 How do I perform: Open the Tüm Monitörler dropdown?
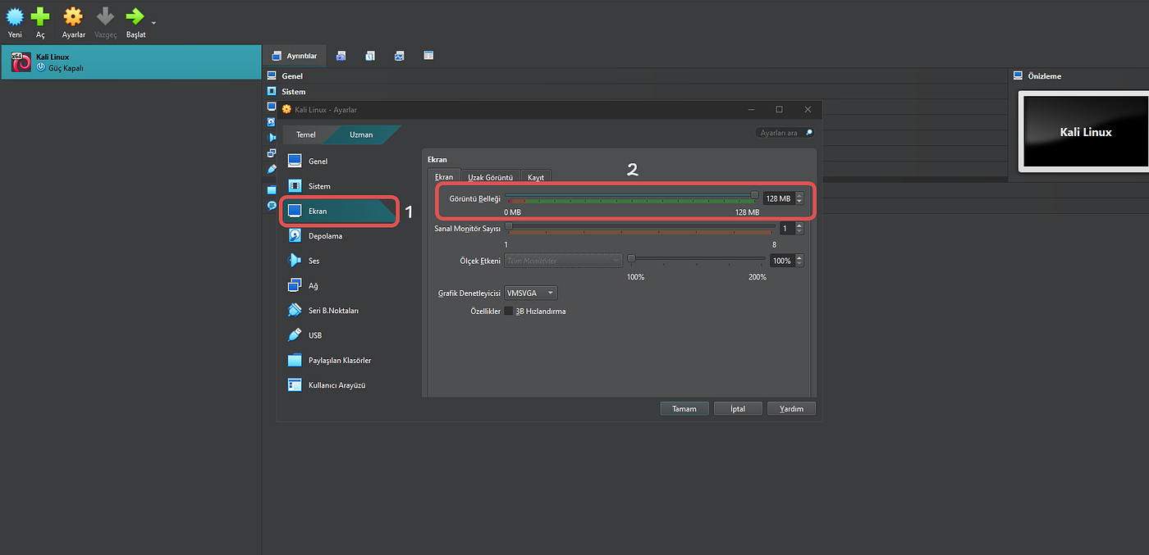tap(563, 261)
